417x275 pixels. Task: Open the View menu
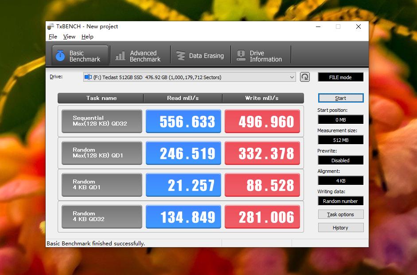[69, 37]
